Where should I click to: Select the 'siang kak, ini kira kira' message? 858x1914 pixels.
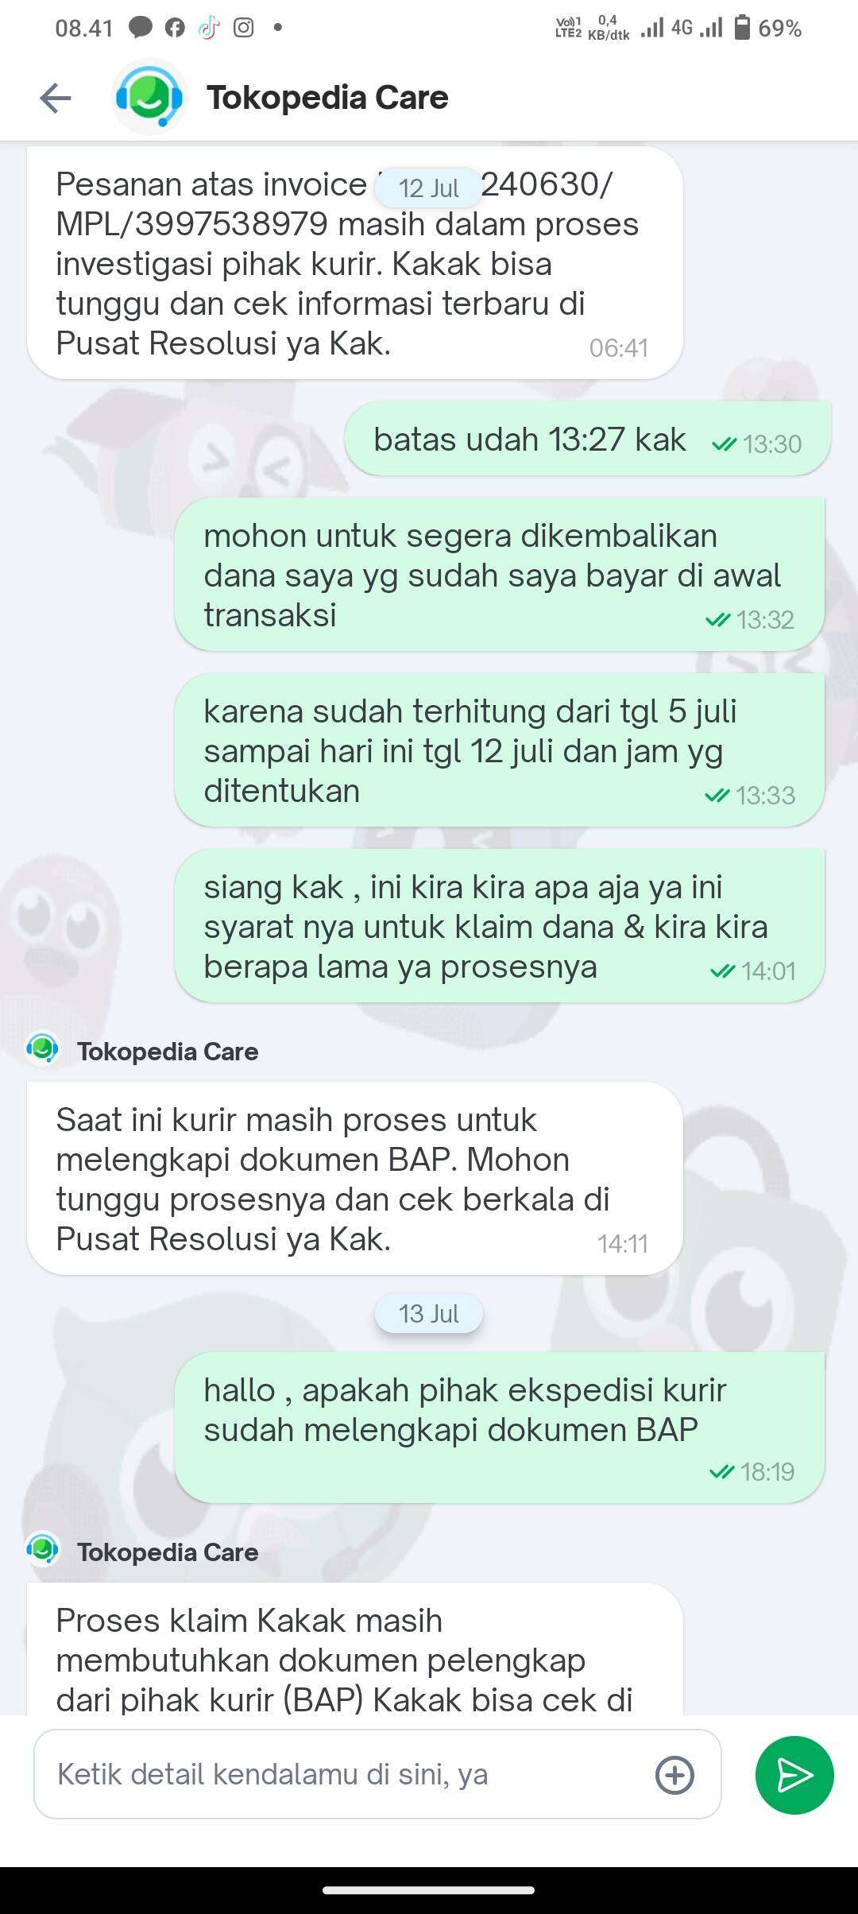[x=500, y=926]
